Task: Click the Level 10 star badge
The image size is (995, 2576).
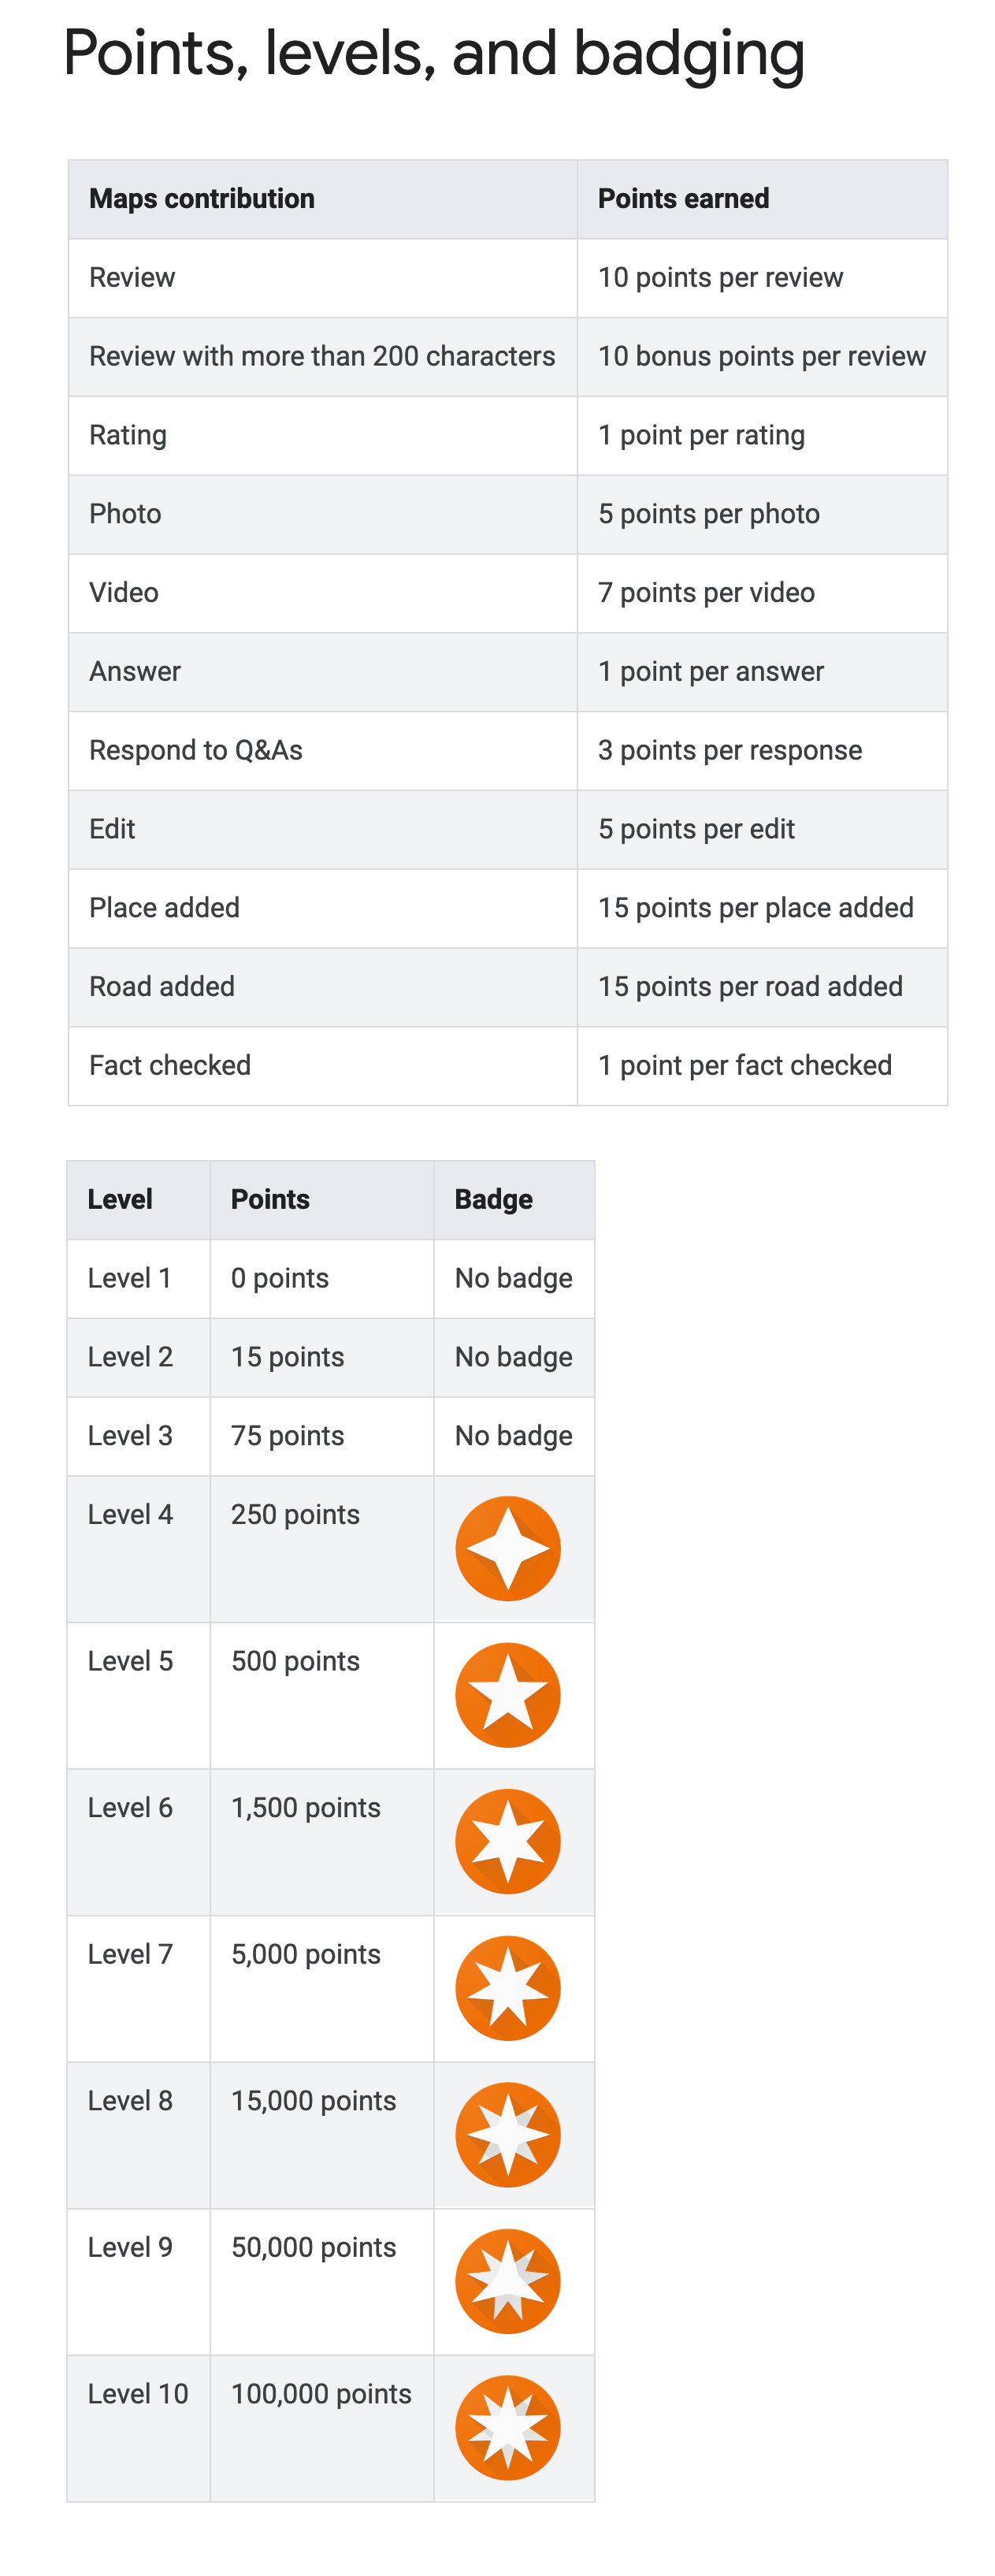Action: point(508,2428)
